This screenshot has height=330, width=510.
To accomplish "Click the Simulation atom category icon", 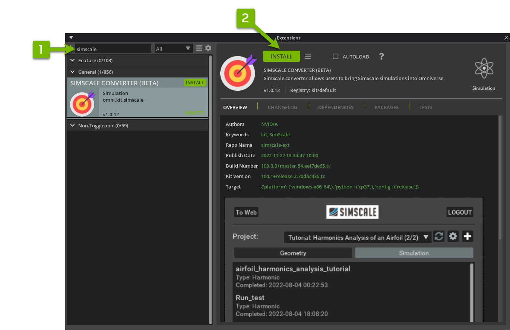I will [484, 68].
